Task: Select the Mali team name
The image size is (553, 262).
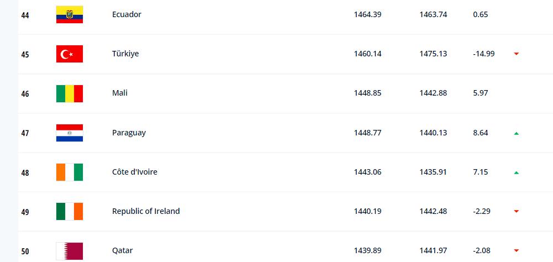Action: point(120,93)
